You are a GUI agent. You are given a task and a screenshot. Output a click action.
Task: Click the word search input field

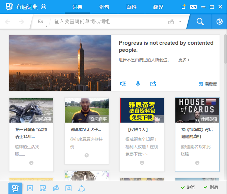pyautogui.click(x=108, y=22)
